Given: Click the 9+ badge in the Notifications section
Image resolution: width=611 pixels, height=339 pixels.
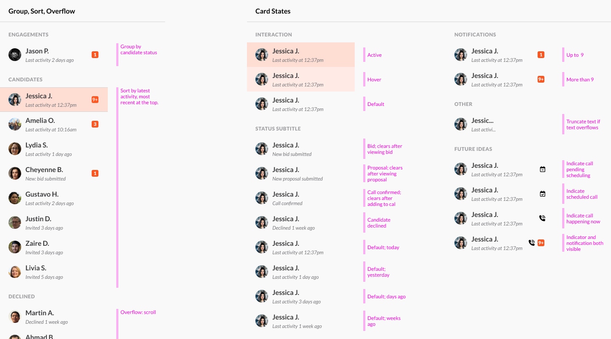Looking at the screenshot, I should [x=541, y=79].
